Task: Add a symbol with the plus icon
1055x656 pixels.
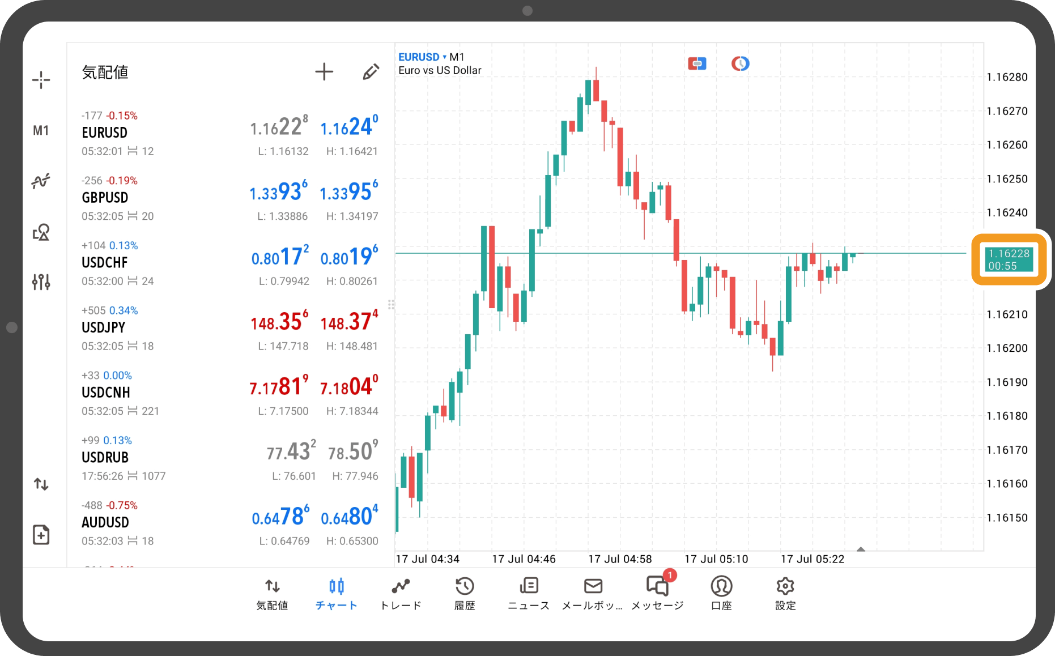Action: [x=324, y=72]
